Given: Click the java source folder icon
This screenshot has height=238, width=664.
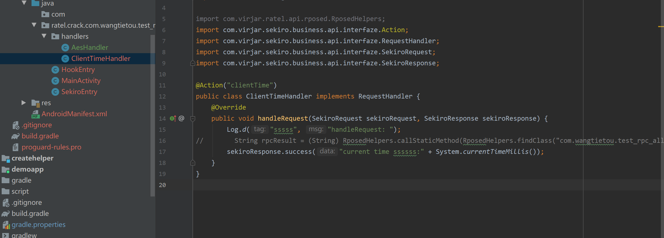Looking at the screenshot, I should point(35,3).
